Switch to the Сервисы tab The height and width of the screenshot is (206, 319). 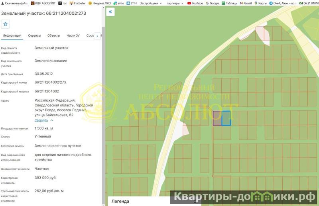[x=34, y=35]
